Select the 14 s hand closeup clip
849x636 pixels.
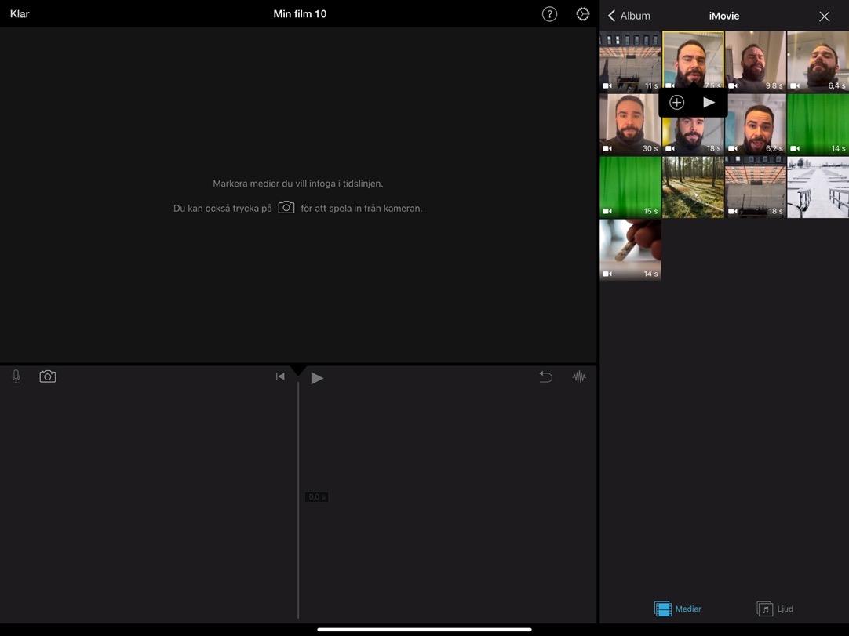[630, 249]
